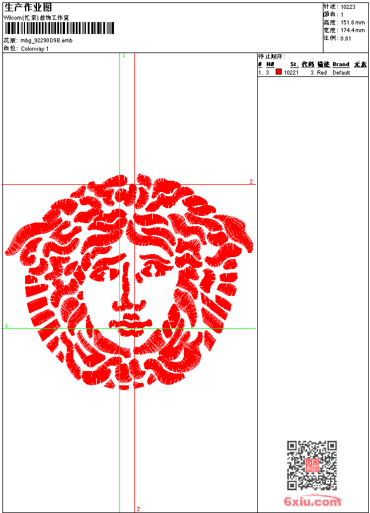Screen dimensions: 370x513
Task: Click the scale value '0.81'
Action: 346,39
